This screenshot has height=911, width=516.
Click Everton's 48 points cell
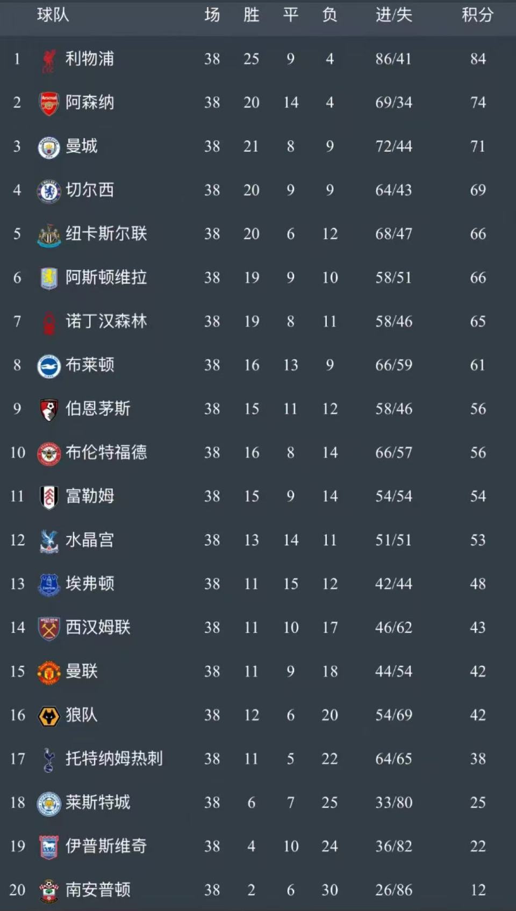pyautogui.click(x=477, y=584)
